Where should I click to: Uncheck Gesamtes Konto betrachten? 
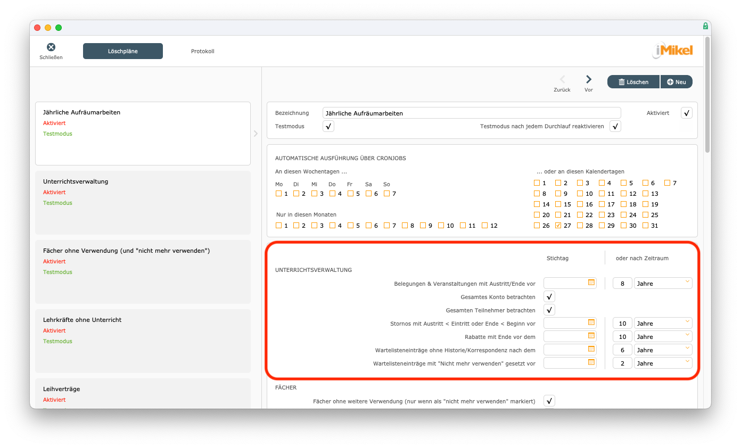(x=549, y=296)
